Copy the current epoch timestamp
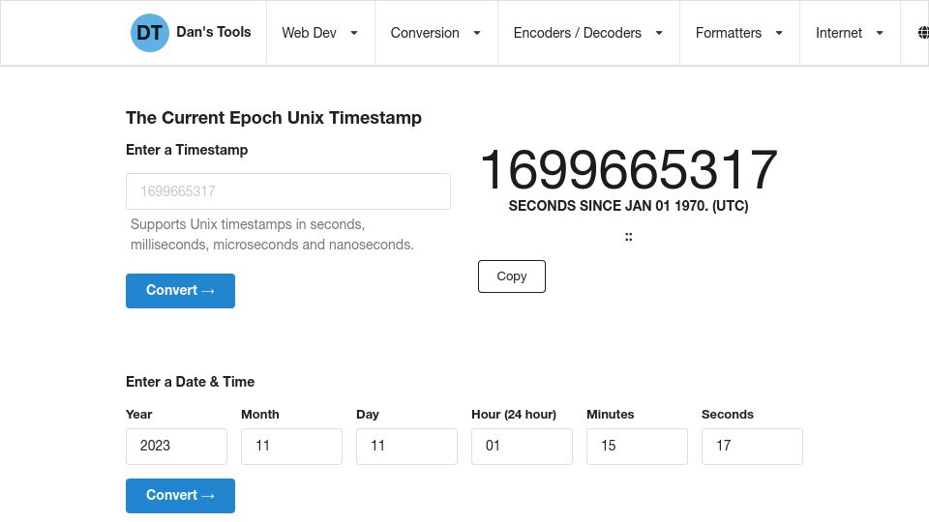 (511, 276)
